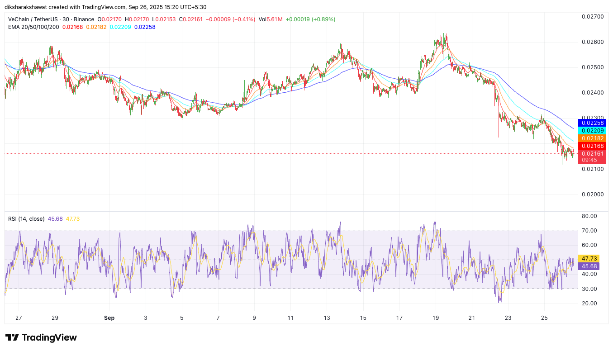Open the RSI (14, close) indicator legend
Viewport: 613px width, 351px height.
coord(26,219)
